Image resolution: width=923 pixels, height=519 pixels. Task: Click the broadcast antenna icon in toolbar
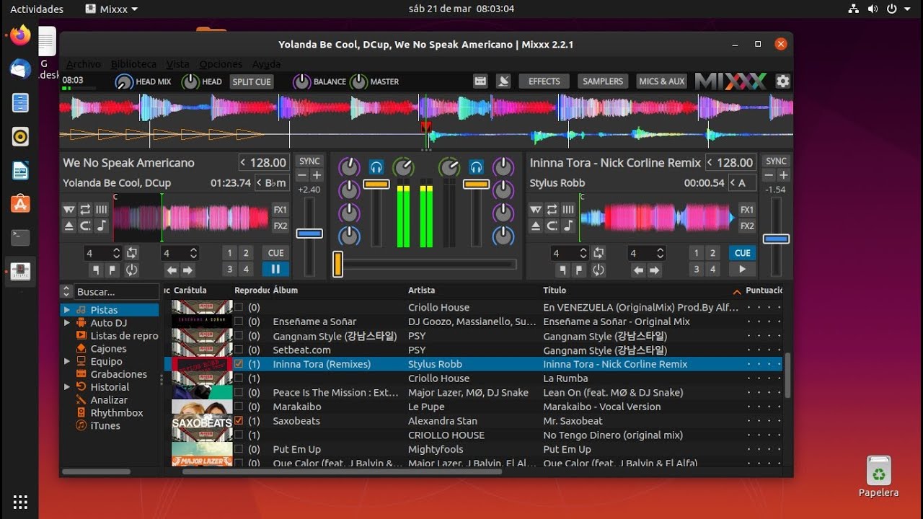coord(505,81)
